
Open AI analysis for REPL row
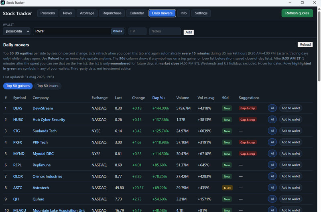click(272, 165)
